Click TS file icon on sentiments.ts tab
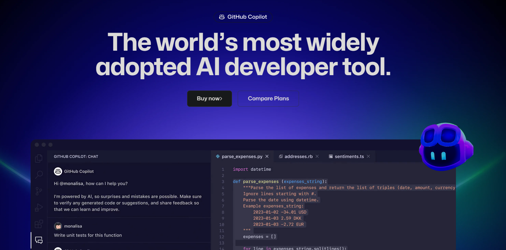Image resolution: width=506 pixels, height=250 pixels. tap(331, 156)
